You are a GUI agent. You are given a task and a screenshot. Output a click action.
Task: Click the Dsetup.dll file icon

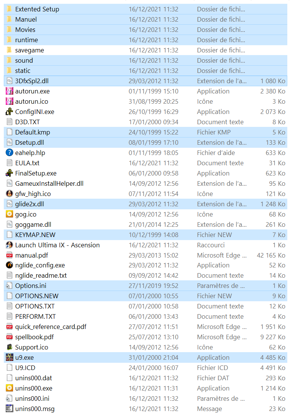[x=9, y=142]
